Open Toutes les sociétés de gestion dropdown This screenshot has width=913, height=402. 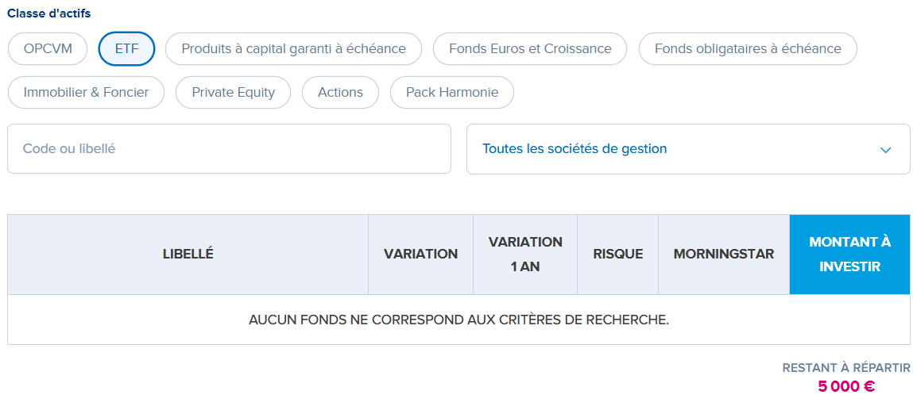point(688,149)
